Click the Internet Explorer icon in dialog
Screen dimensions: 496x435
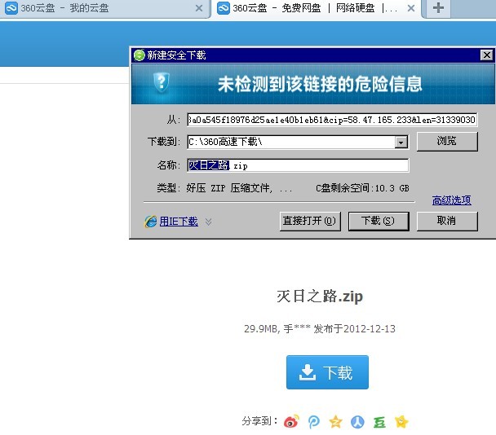(151, 222)
